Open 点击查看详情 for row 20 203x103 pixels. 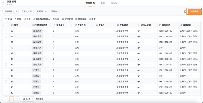(122, 48)
